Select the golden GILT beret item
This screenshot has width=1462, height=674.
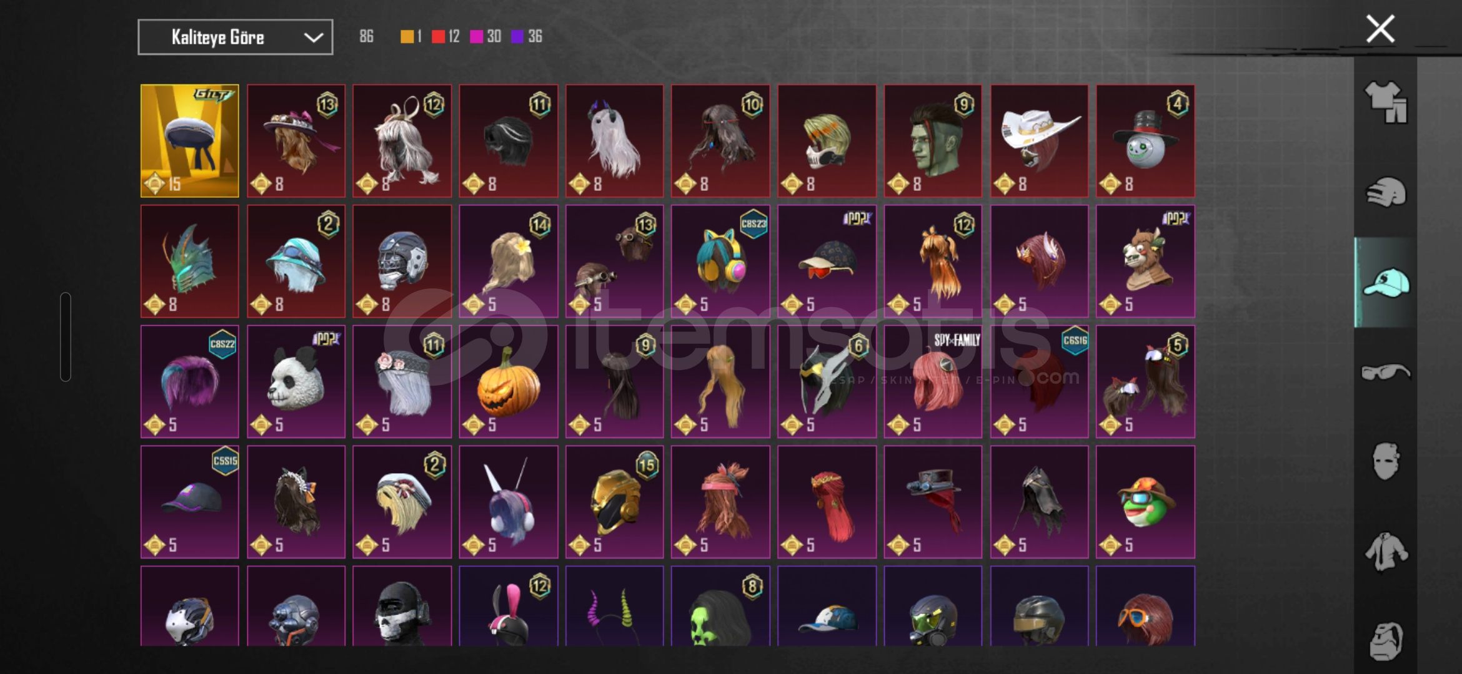click(190, 141)
